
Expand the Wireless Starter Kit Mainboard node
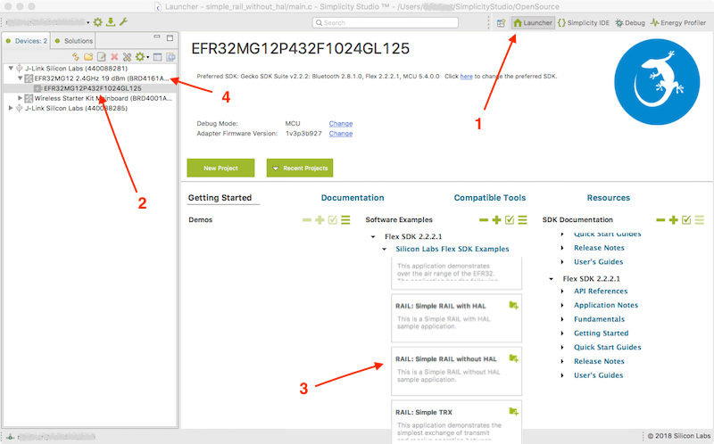[20, 98]
